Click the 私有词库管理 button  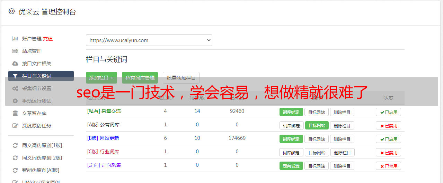tap(140, 78)
